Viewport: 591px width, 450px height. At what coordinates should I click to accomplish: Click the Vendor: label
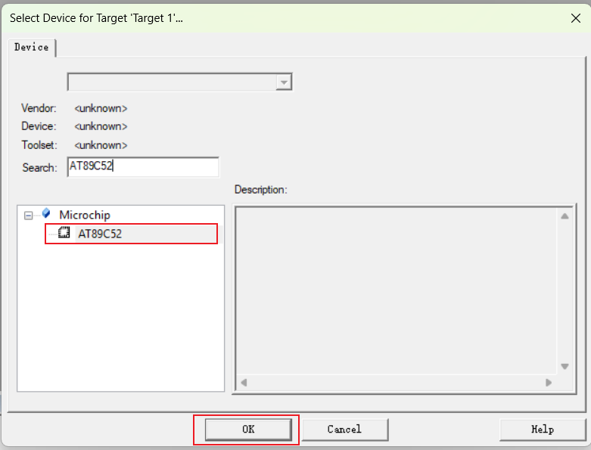39,108
